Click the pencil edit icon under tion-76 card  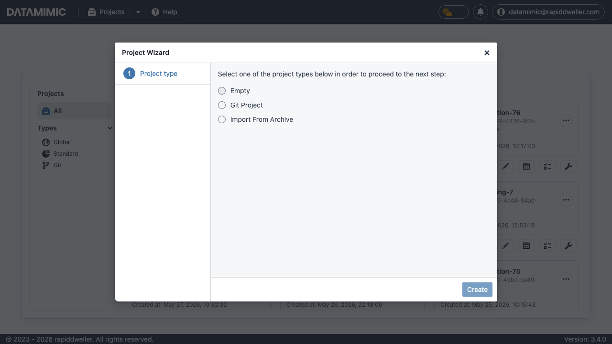coord(505,166)
